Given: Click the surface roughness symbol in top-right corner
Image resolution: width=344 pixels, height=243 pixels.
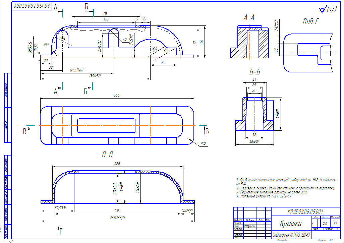Looking at the screenshot, I should point(328,9).
